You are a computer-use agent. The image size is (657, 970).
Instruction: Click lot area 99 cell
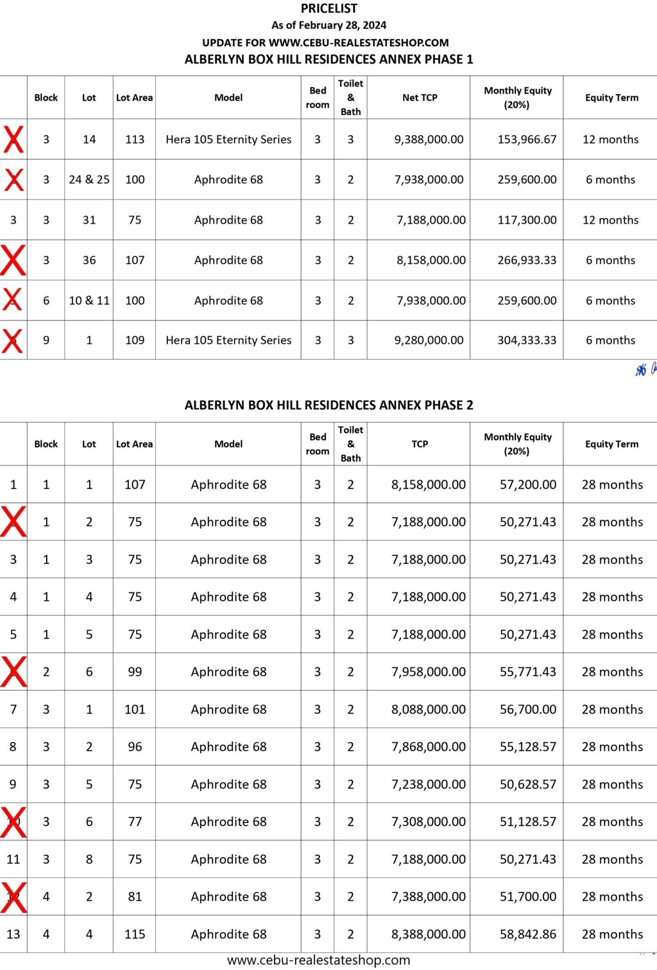135,672
